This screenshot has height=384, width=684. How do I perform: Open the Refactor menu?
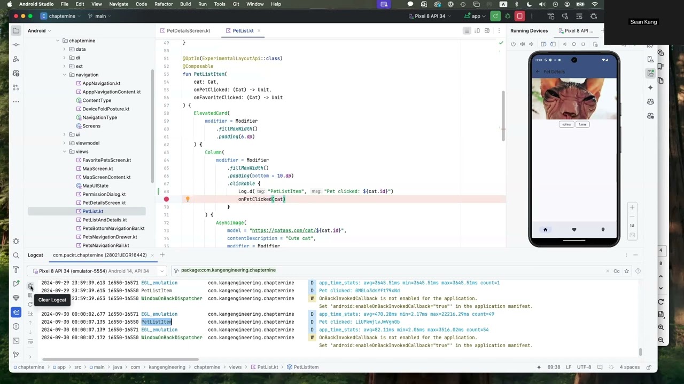164,4
